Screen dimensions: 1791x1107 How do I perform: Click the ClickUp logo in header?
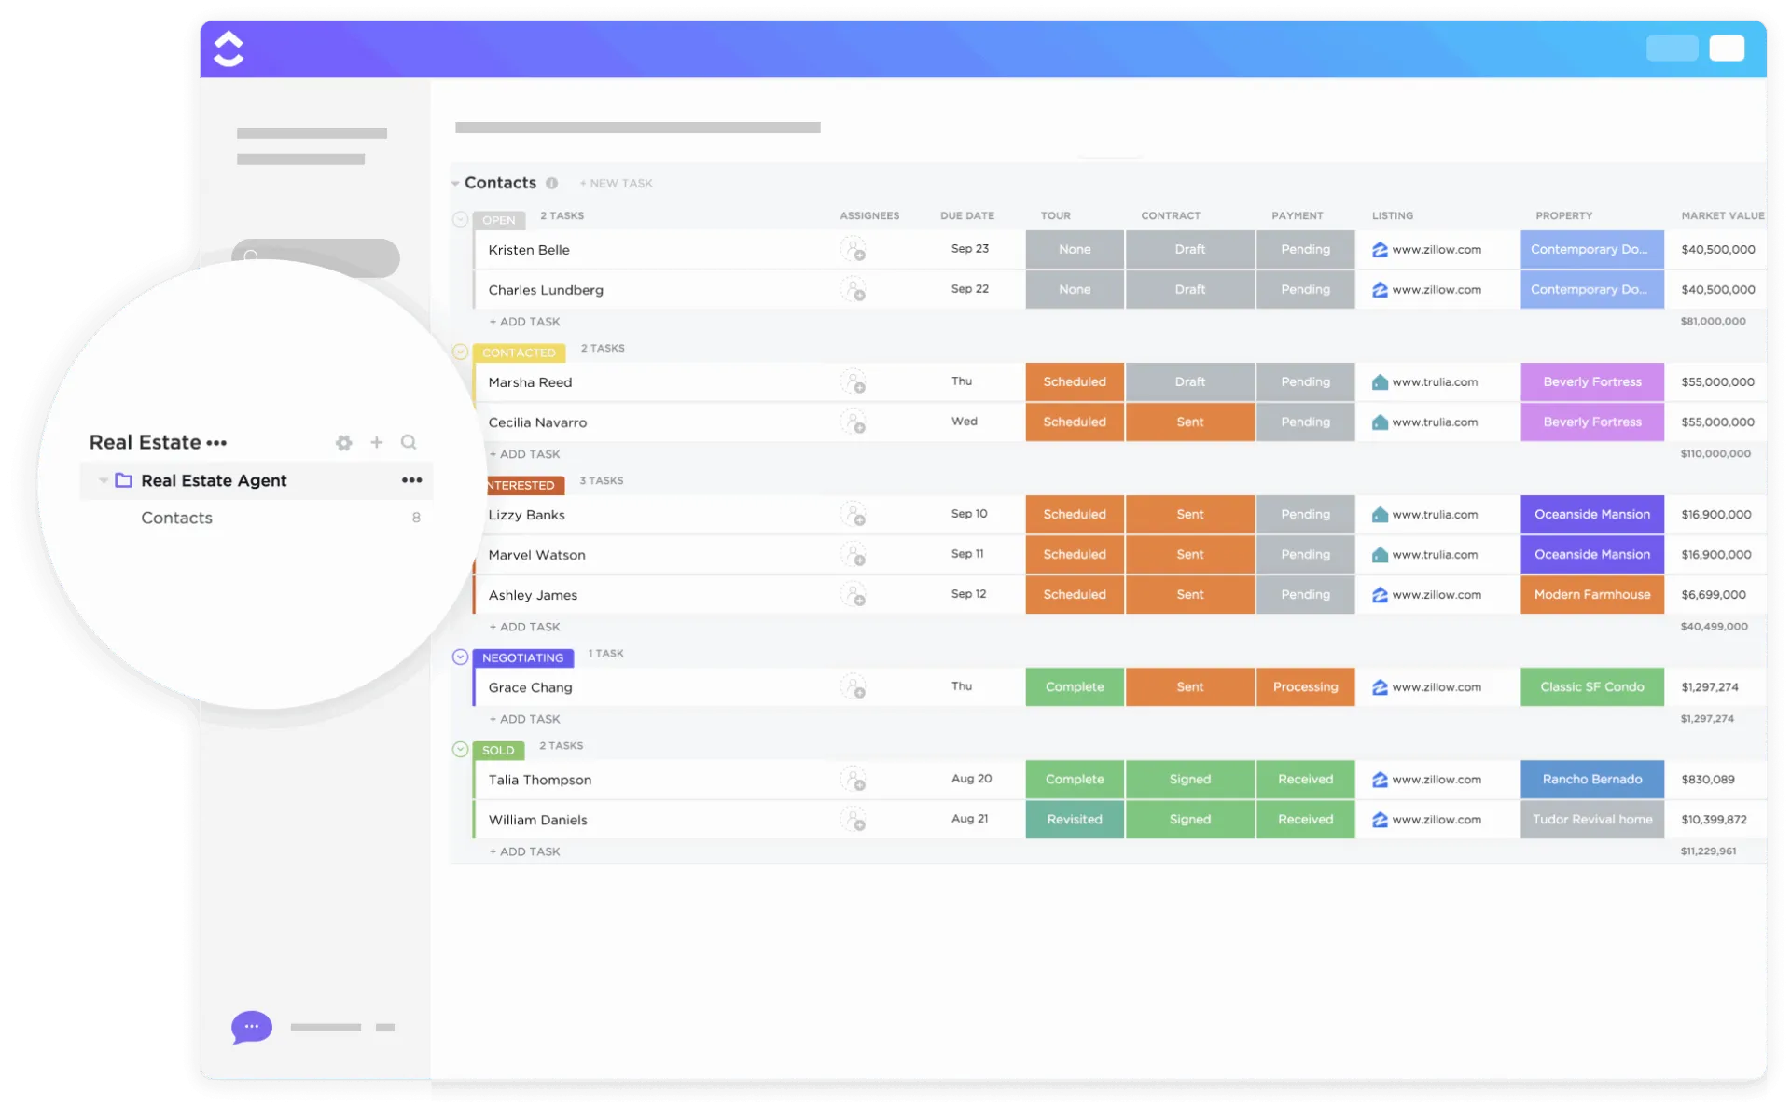click(229, 48)
